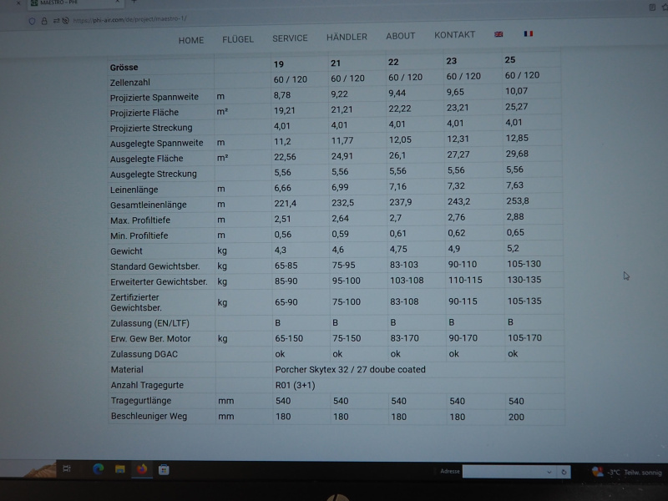Click the value 110-115 extended weight cell
Screen dimensions: 668x501
coord(465,281)
